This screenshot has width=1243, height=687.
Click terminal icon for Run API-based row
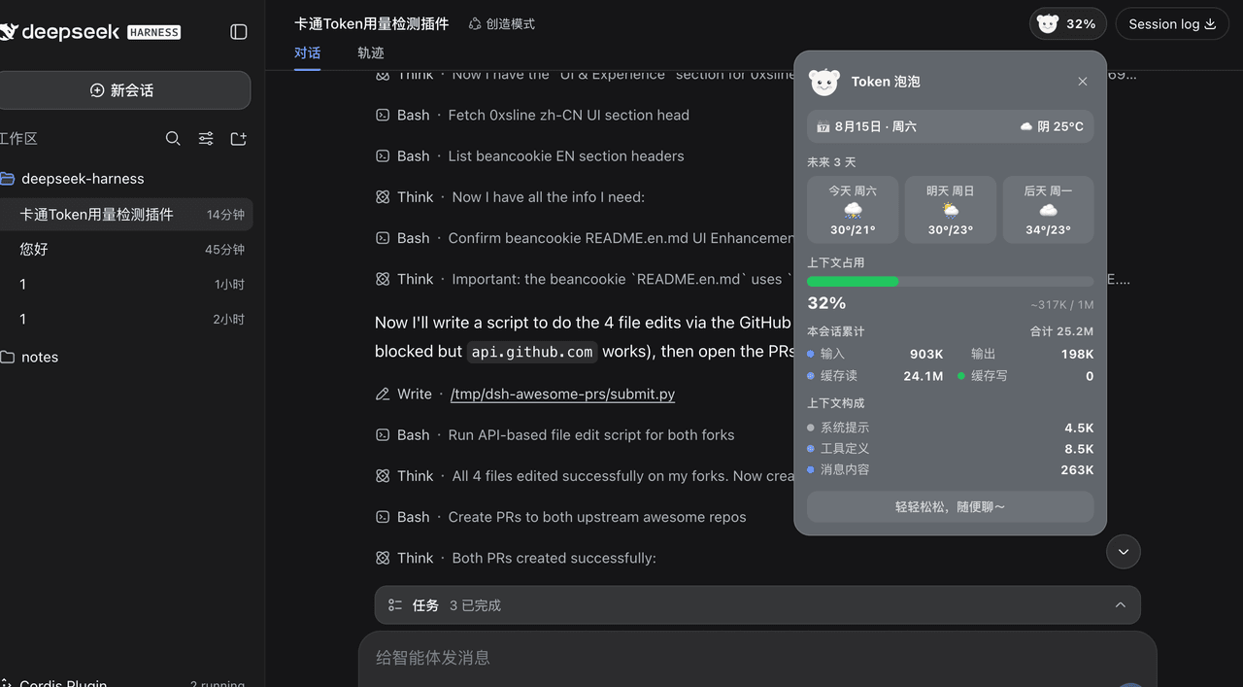(x=383, y=434)
